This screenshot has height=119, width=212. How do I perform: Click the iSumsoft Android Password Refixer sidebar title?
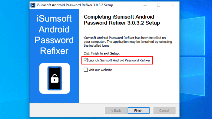(x=54, y=35)
